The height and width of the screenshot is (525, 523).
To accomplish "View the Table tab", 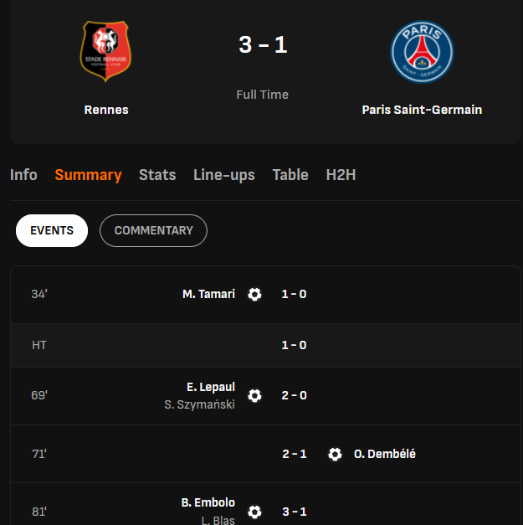I will (x=290, y=175).
